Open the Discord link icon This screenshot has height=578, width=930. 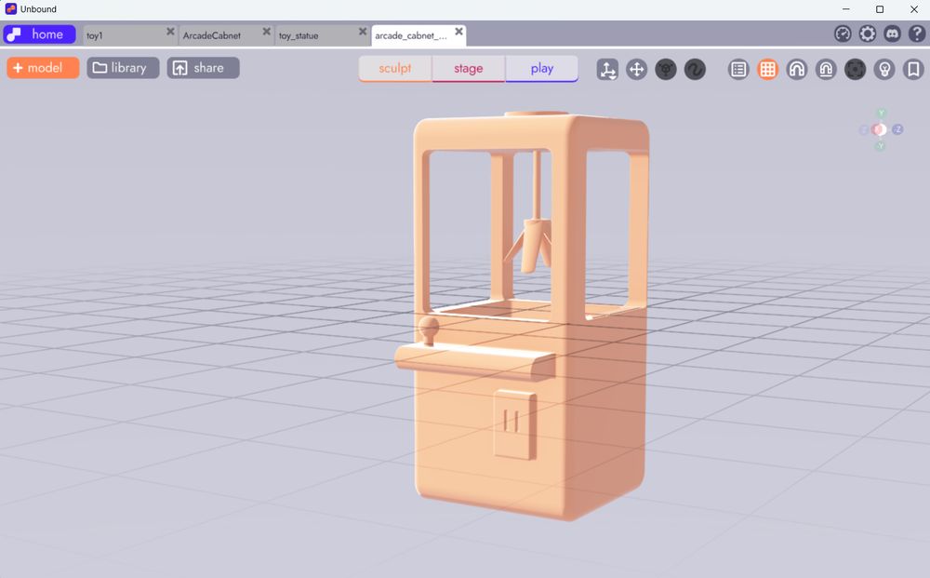892,34
